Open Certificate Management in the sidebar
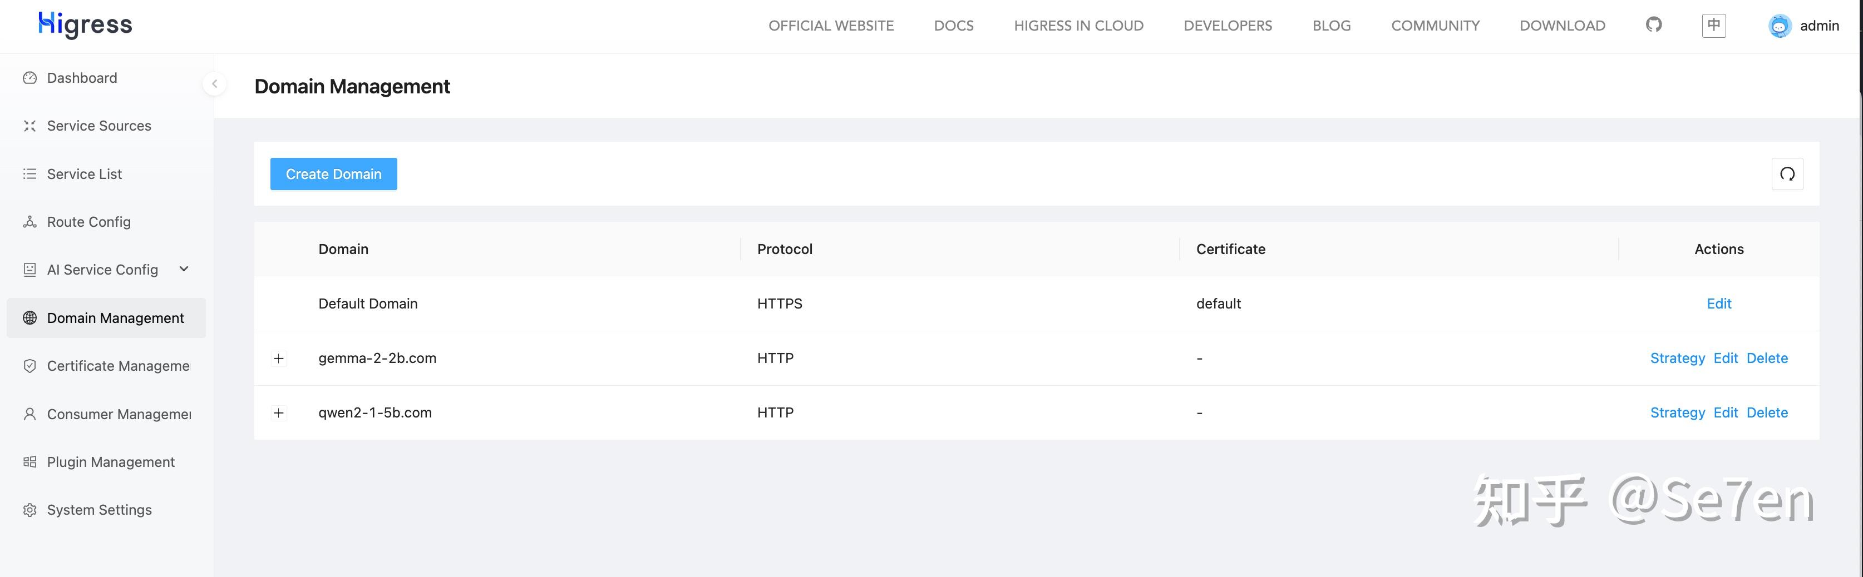1863x577 pixels. [x=118, y=366]
